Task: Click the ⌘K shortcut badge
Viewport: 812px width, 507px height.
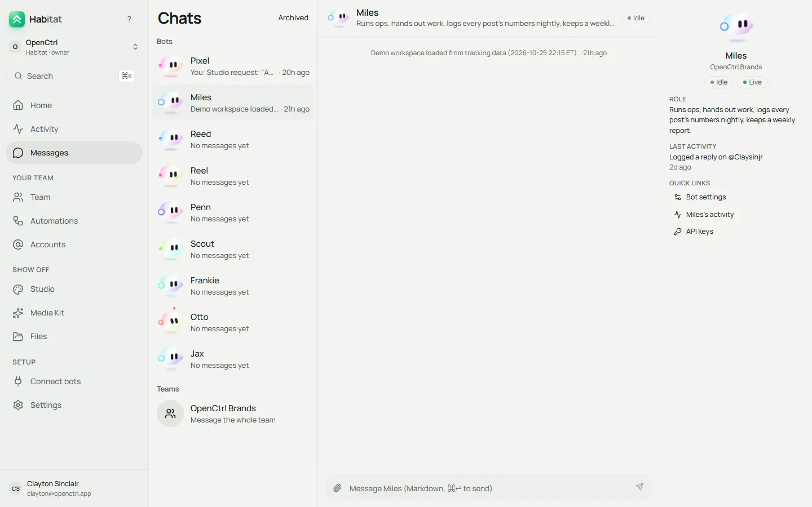Action: coord(127,76)
